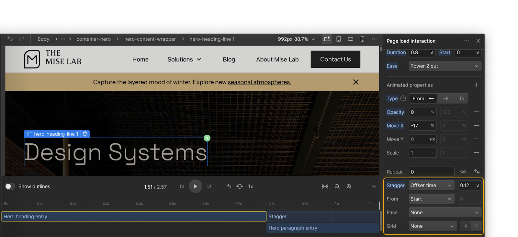The image size is (518, 237).
Task: Click Home nav link
Action: (140, 59)
